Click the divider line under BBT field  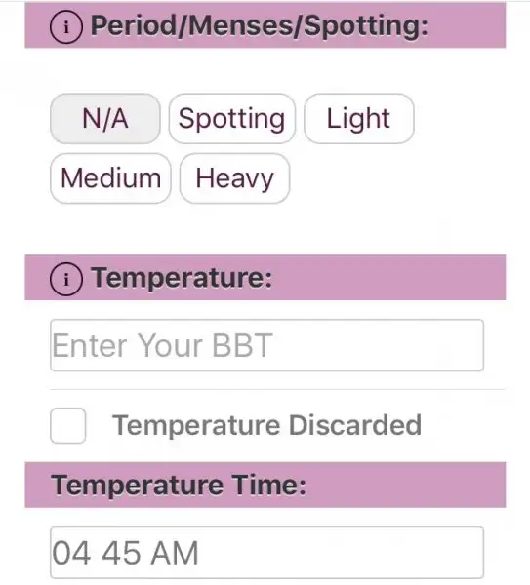click(277, 389)
